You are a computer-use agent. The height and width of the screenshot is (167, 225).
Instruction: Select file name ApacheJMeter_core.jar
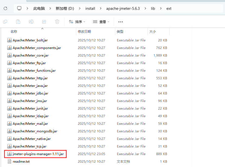click(31, 55)
